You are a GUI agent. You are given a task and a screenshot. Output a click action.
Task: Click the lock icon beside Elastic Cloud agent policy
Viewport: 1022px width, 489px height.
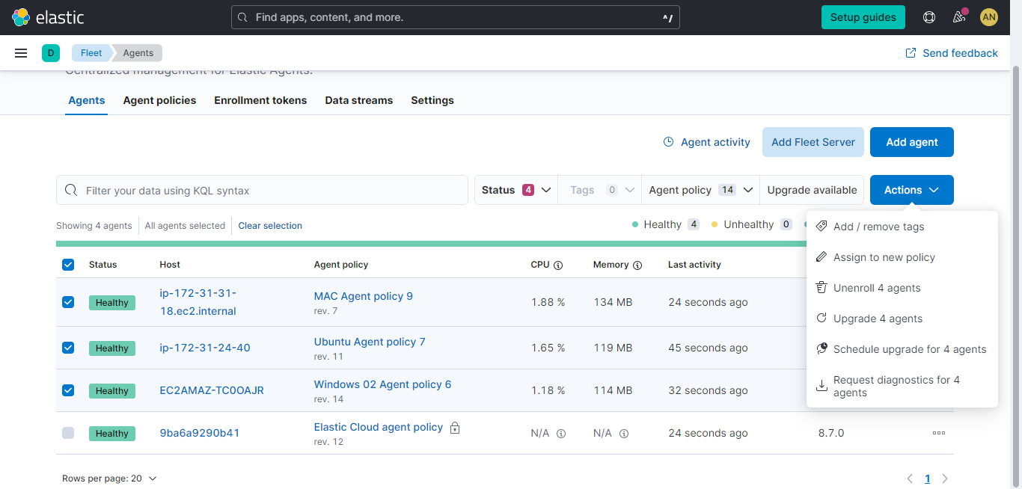click(455, 428)
